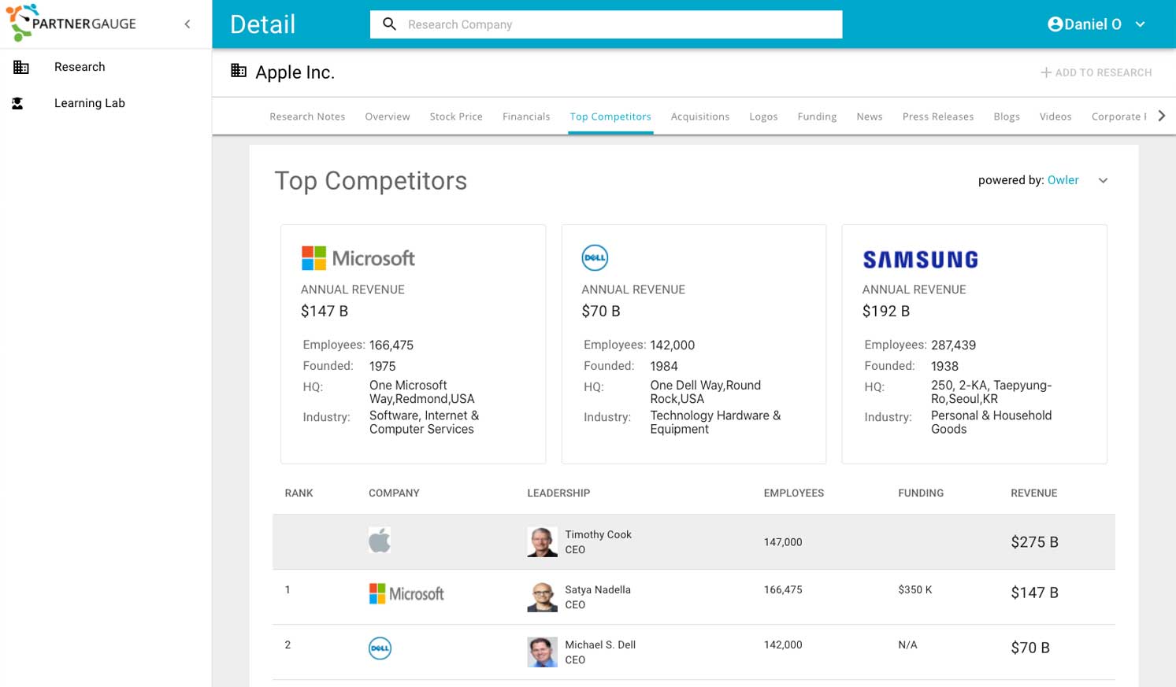1176x687 pixels.
Task: Click Samsung employees value 287,439
Action: [953, 345]
